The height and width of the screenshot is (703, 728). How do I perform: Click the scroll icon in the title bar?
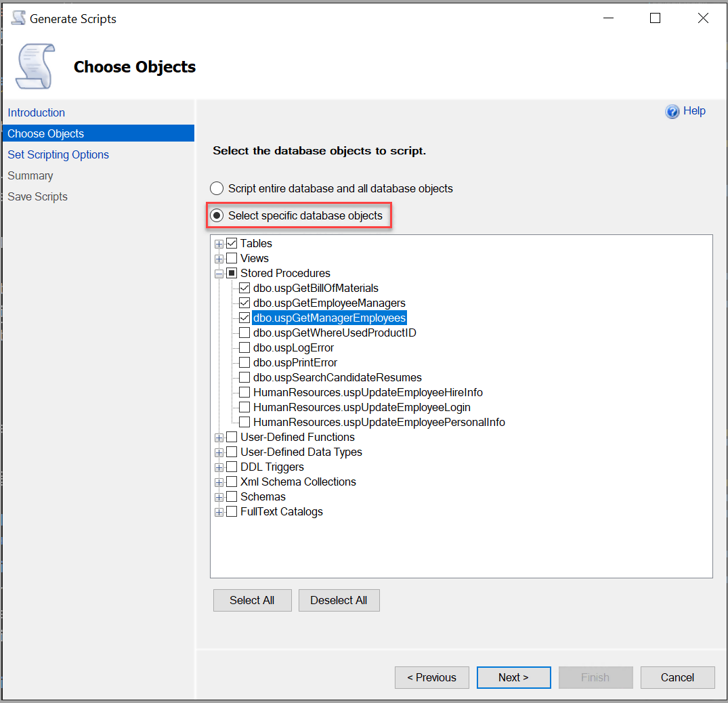tap(18, 18)
